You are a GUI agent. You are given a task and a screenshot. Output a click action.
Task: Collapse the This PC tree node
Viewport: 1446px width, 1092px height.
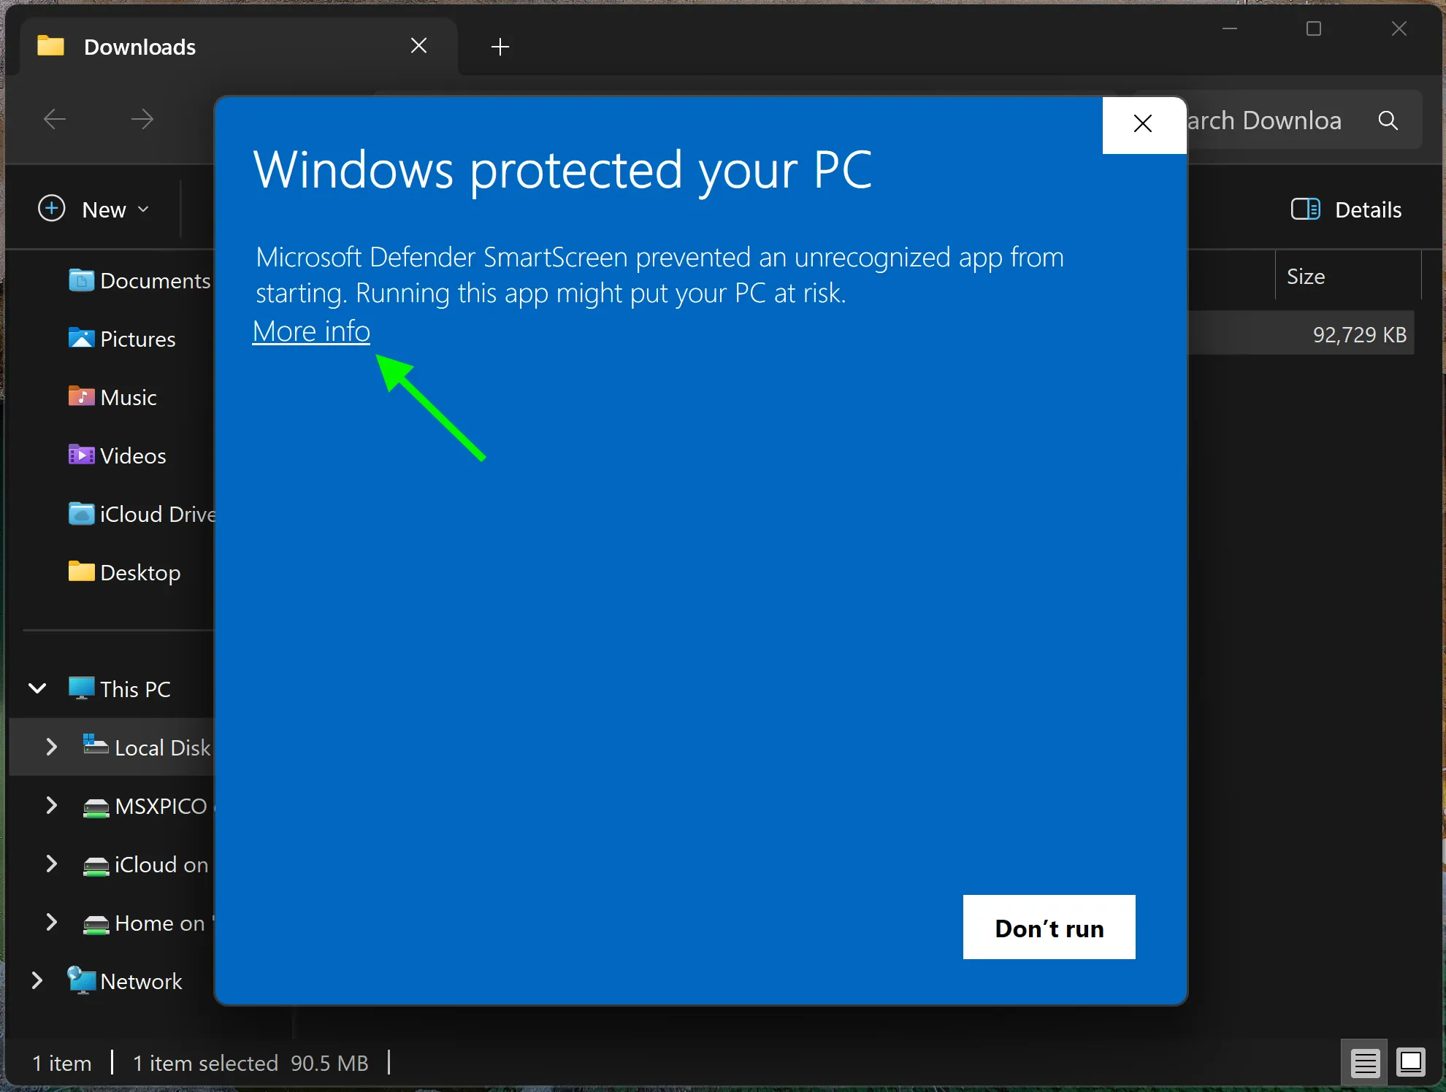point(37,688)
